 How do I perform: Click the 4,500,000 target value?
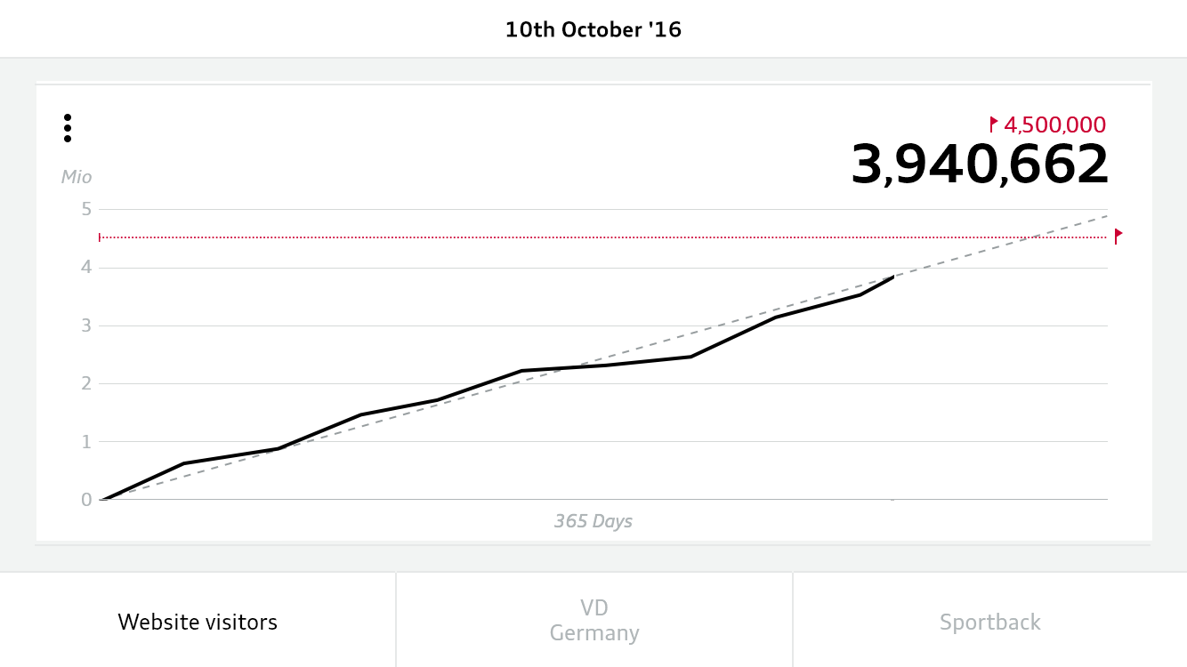coord(1054,125)
